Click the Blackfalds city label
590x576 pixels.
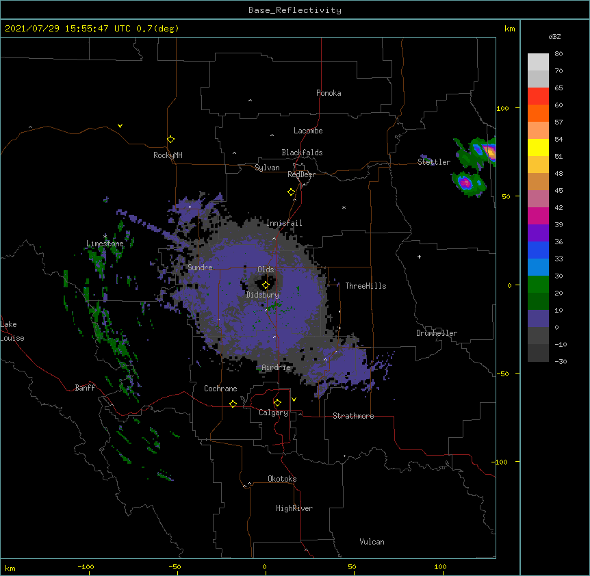[302, 153]
